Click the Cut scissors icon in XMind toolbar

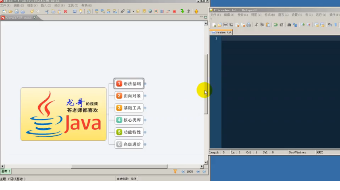click(47, 11)
